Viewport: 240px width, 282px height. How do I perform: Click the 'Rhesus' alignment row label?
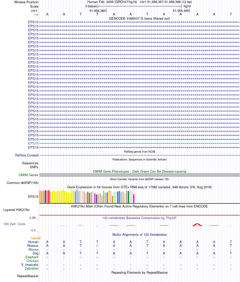(33, 246)
